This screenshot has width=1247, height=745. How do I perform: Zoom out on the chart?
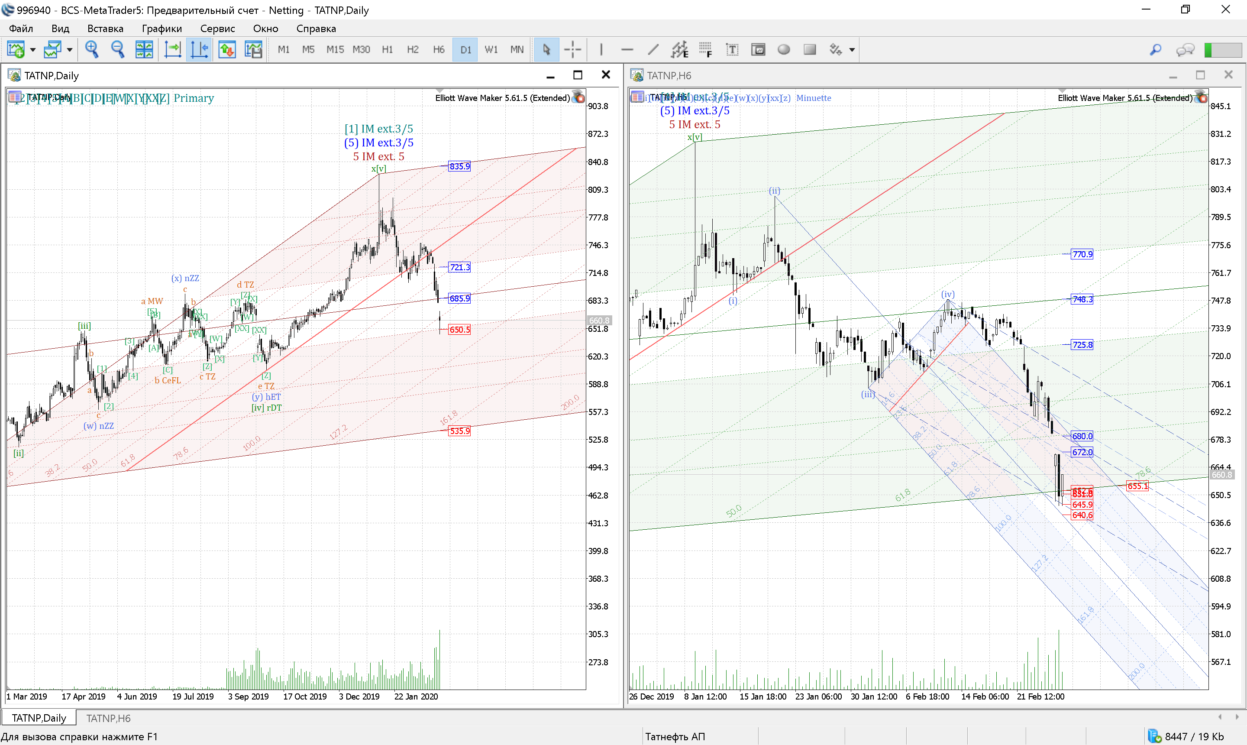[118, 49]
